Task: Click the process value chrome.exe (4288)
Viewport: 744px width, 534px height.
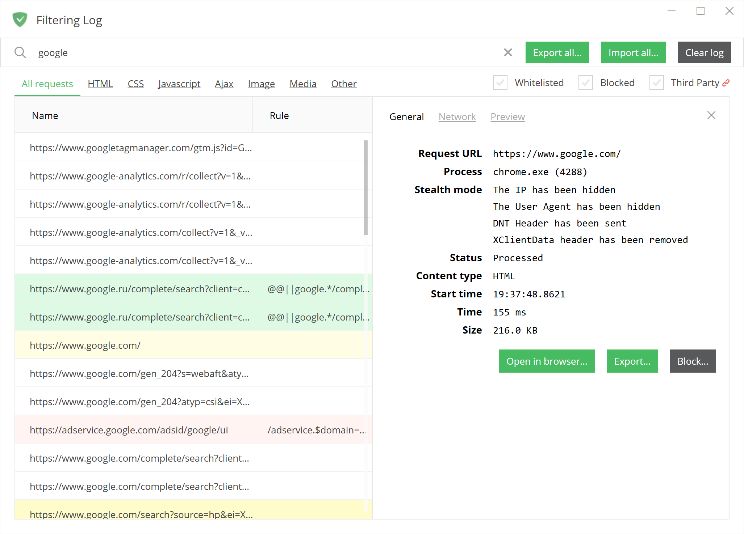Action: tap(540, 172)
